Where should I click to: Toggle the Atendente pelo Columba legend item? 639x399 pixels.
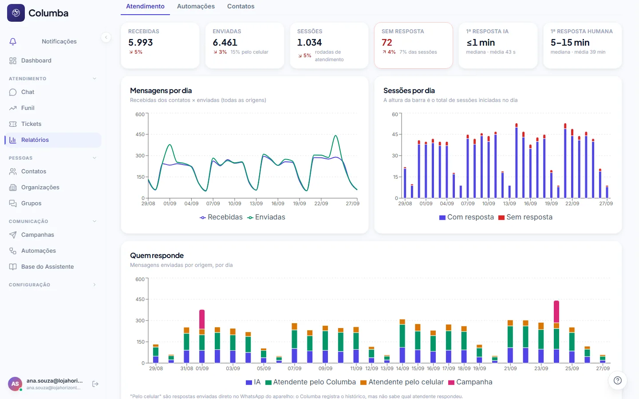point(311,382)
